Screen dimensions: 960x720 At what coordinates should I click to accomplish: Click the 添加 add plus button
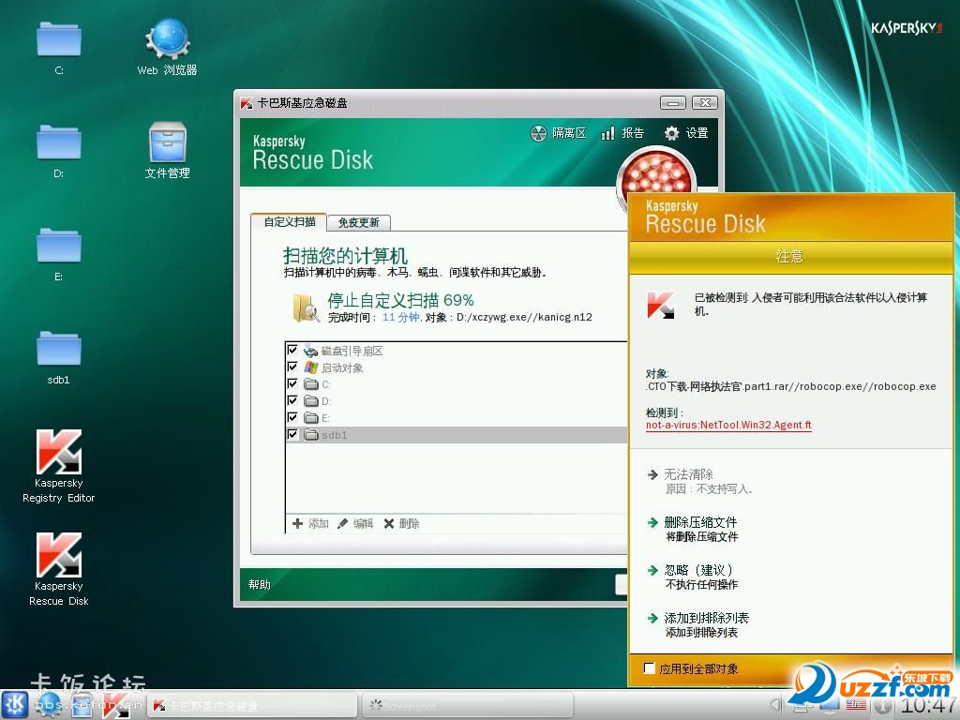pyautogui.click(x=310, y=523)
